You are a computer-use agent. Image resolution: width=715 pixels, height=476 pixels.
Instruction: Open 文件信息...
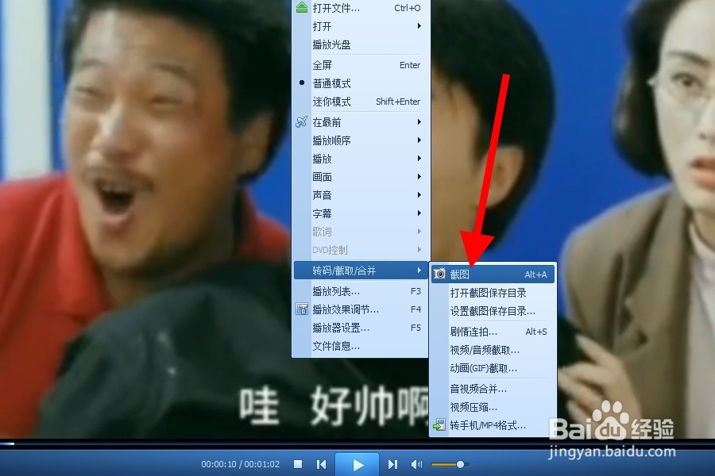pos(360,346)
